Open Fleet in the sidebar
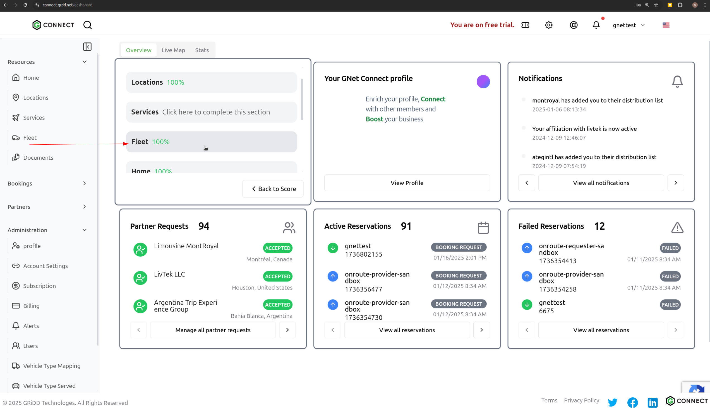 [30, 138]
